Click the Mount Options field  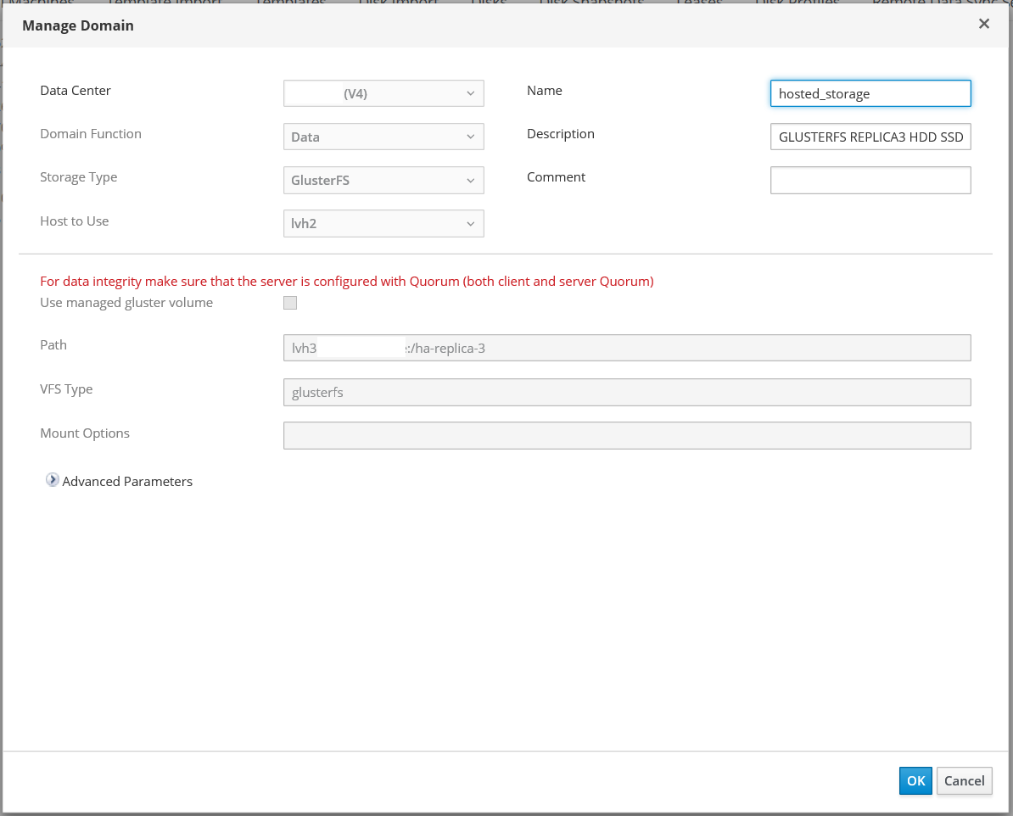click(626, 435)
